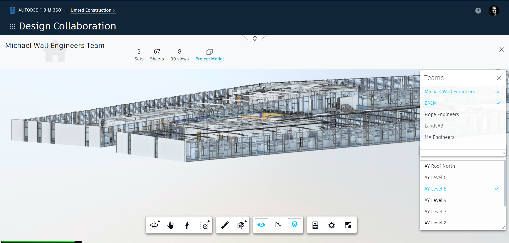Activate the Pan hand tool
Image resolution: width=509 pixels, height=243 pixels.
coord(170,225)
